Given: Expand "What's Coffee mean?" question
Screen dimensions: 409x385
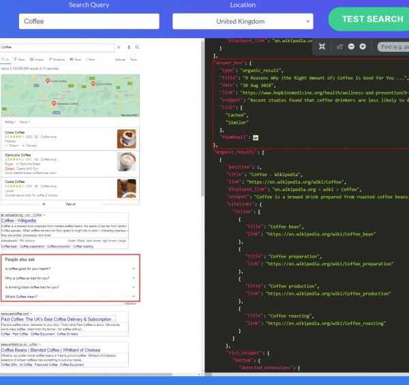Looking at the screenshot, I should (x=71, y=297).
